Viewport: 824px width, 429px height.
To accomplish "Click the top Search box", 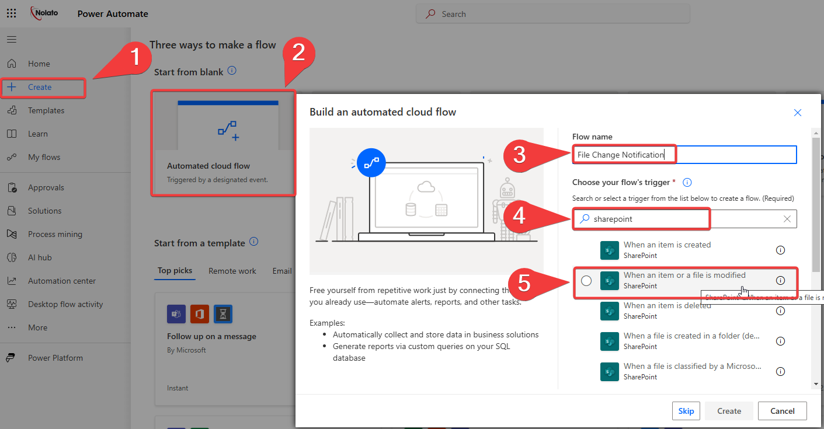I will (553, 14).
